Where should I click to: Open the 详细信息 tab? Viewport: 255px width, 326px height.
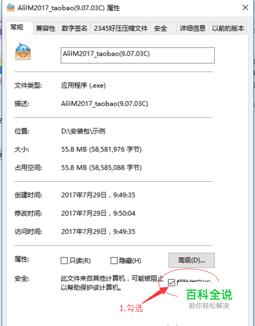click(193, 28)
